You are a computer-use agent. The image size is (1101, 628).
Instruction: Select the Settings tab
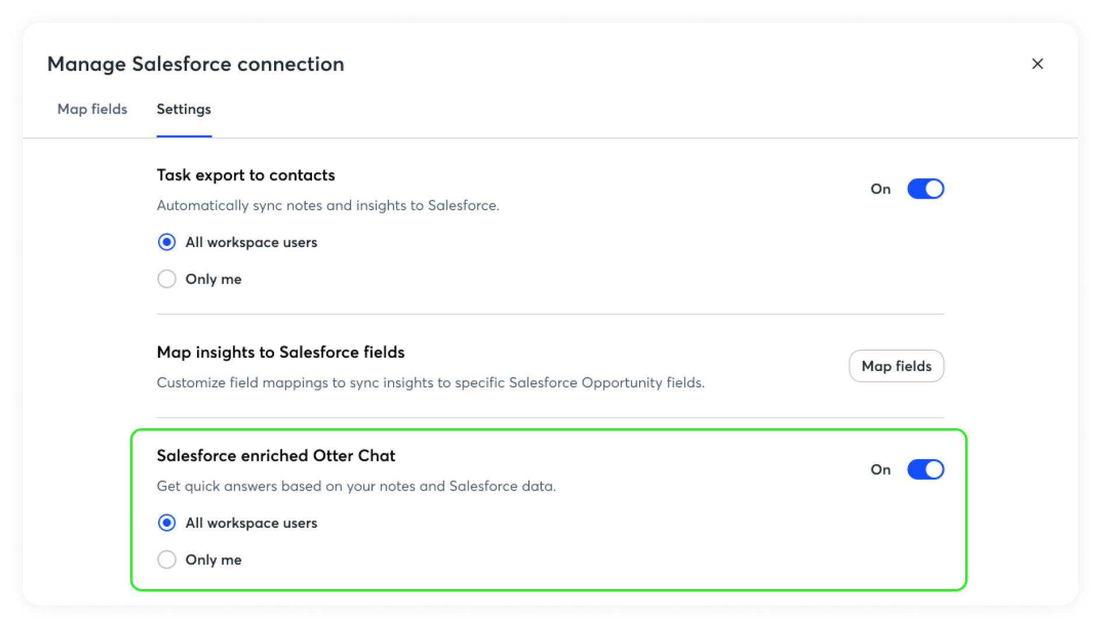click(x=184, y=109)
